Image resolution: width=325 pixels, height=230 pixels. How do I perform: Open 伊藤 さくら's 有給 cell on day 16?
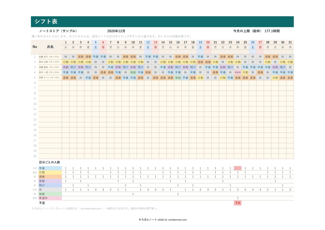(178, 78)
